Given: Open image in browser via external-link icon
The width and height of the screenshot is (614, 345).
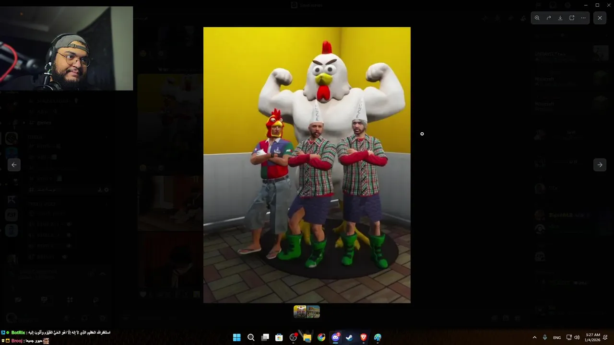Looking at the screenshot, I should tap(572, 18).
